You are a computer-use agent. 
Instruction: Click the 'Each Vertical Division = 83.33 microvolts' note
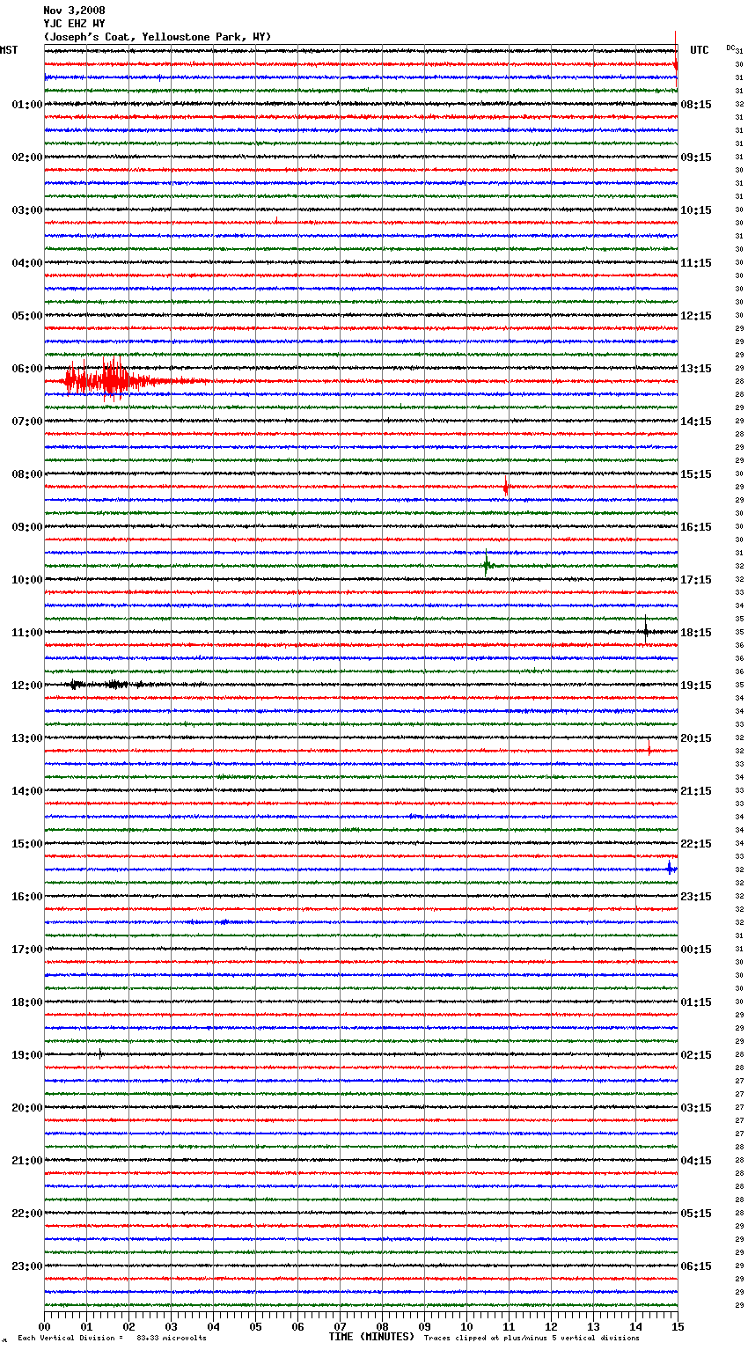pos(112,1339)
